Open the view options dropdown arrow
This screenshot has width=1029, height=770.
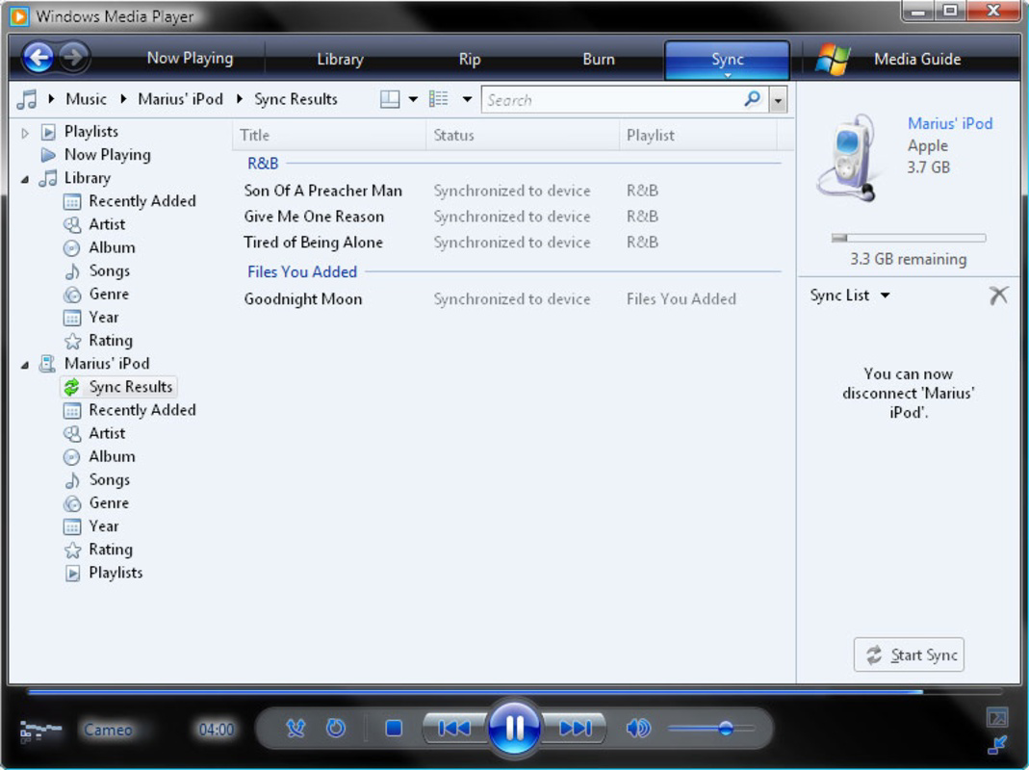coord(467,100)
